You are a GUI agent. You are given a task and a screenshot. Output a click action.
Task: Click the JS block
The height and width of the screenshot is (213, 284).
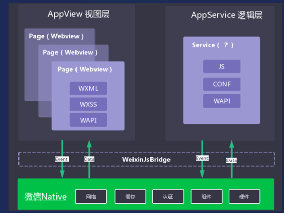click(x=222, y=66)
